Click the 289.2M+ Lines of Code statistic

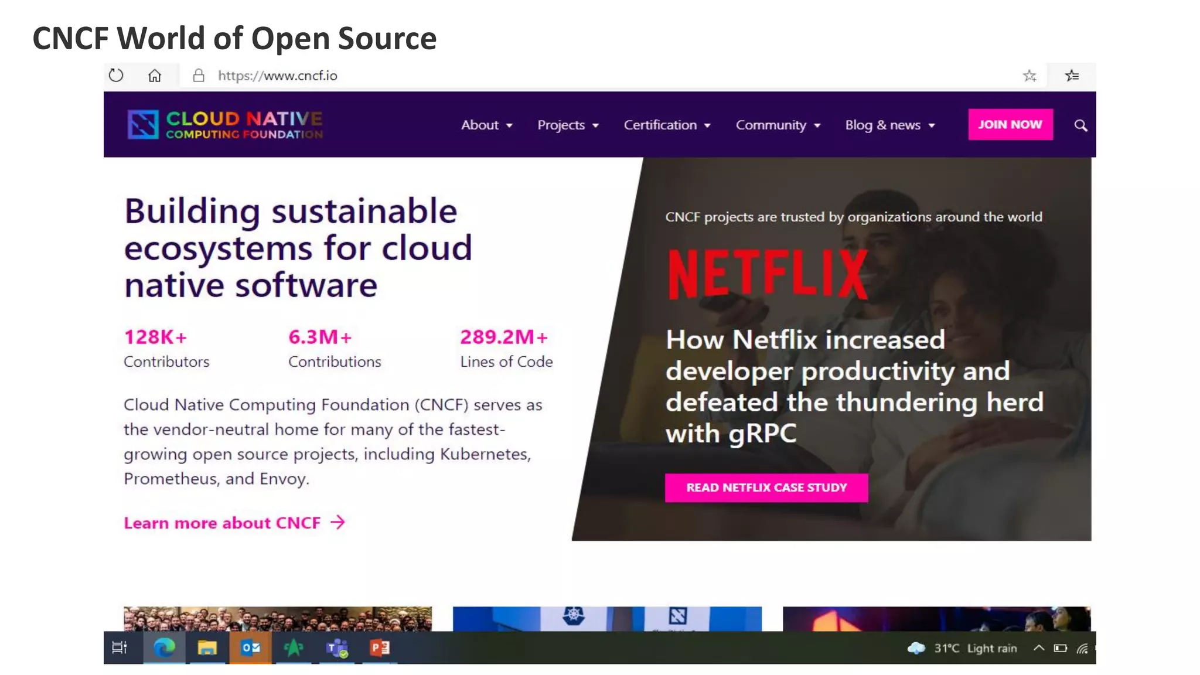click(506, 349)
